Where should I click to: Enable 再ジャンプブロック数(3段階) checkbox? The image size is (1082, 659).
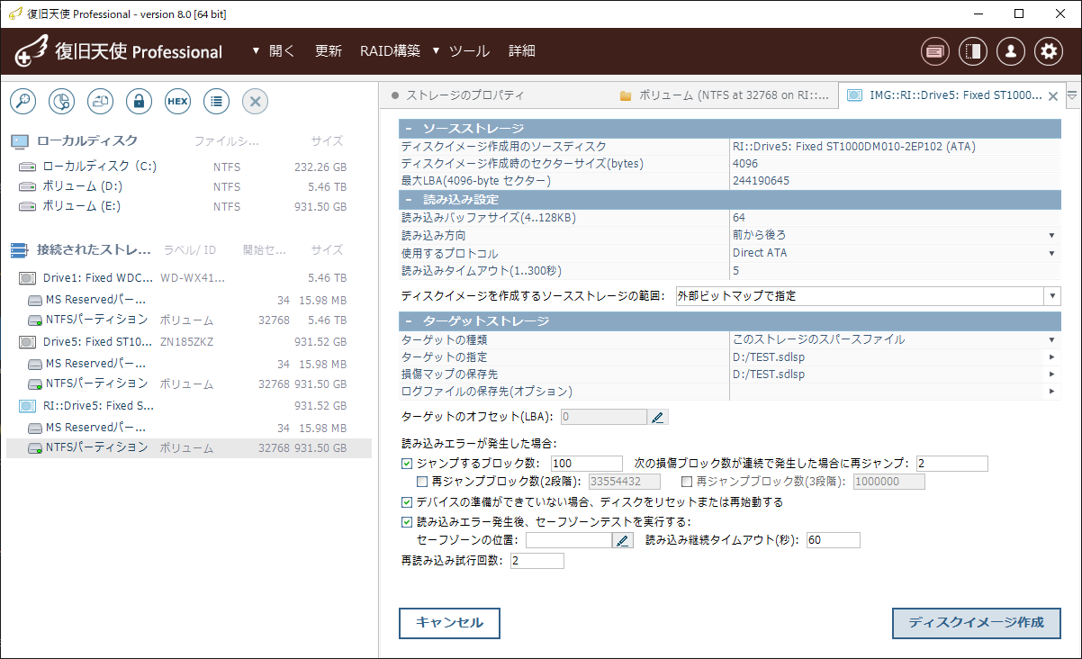(687, 482)
